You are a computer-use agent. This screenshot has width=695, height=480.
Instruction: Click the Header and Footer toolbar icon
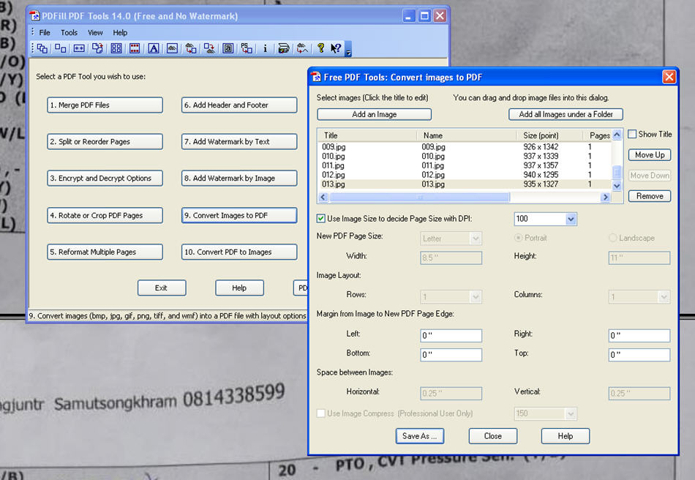pos(135,48)
